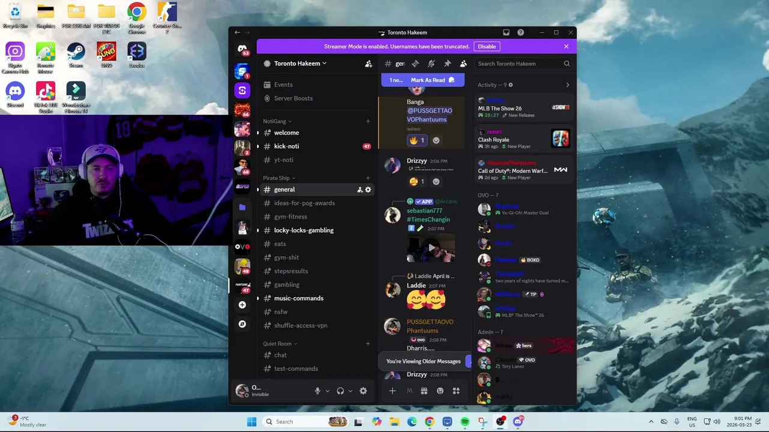
Task: Toggle headphone deafen in user panel
Action: [340, 391]
